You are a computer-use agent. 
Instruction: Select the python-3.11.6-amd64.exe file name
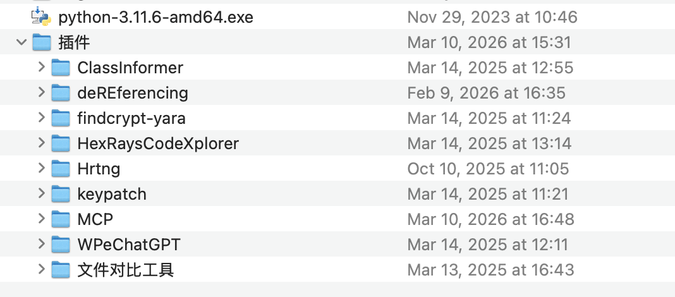click(155, 17)
